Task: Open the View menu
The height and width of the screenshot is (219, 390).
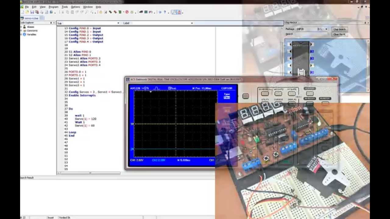Action: pos(43,7)
